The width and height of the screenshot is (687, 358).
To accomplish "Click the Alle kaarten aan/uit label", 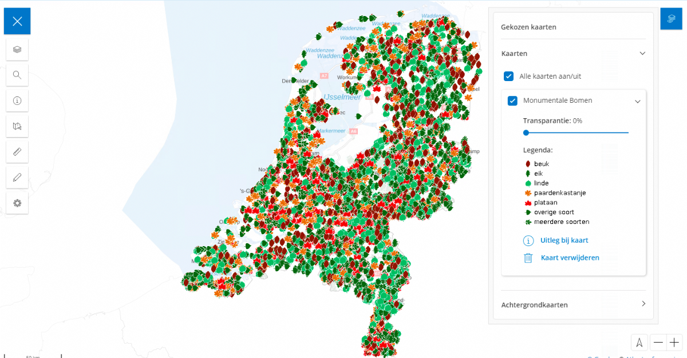I will click(x=550, y=76).
